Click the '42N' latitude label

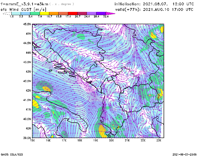[28, 91]
